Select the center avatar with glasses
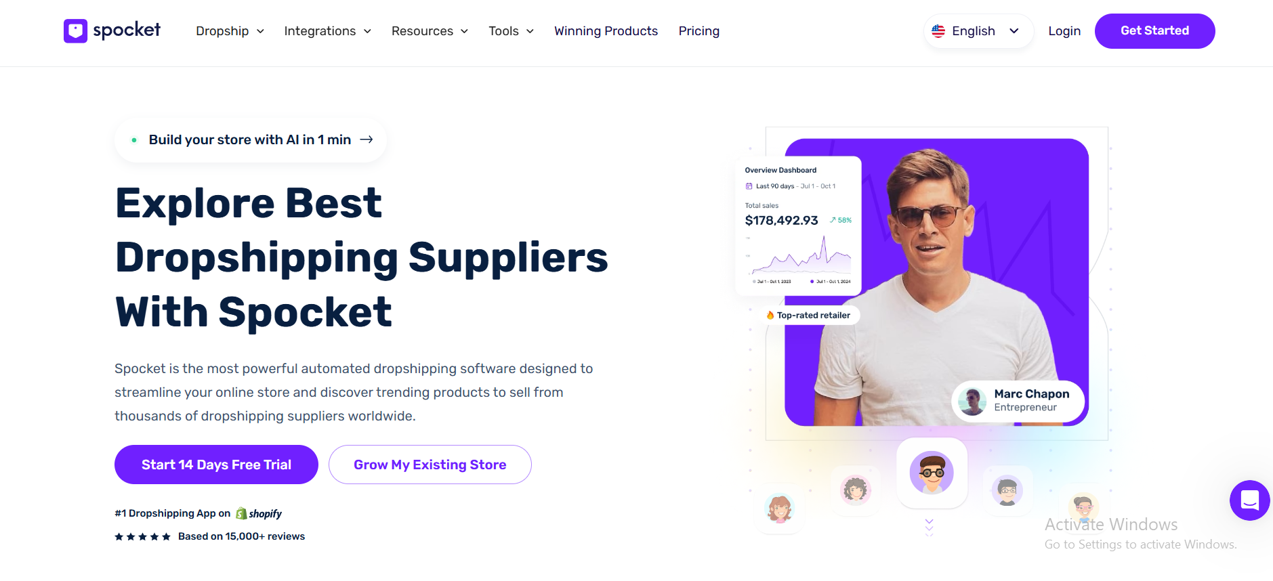Viewport: 1273px width, 581px height. coord(932,473)
